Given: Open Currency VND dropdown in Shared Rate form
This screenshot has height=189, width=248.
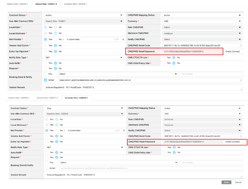Looking at the screenshot, I should [202, 21].
